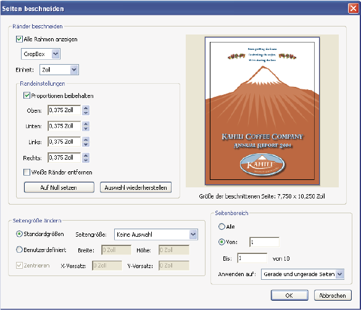Click the Von page number field
Image resolution: width=361 pixels, height=310 pixels.
pos(264,242)
